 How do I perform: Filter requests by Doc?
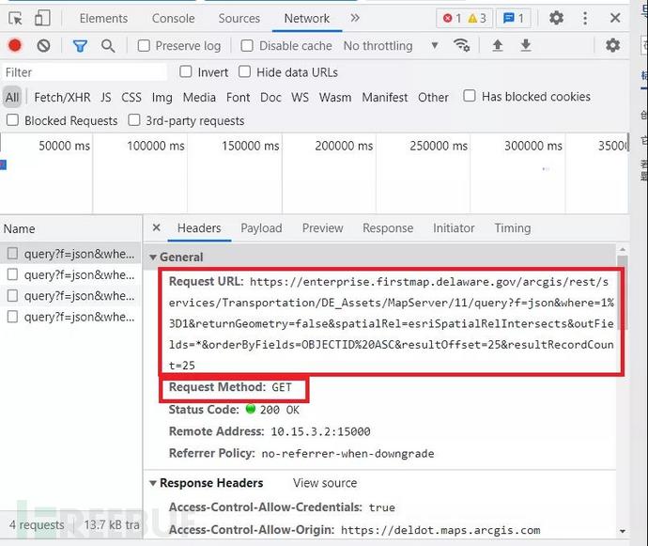point(270,97)
